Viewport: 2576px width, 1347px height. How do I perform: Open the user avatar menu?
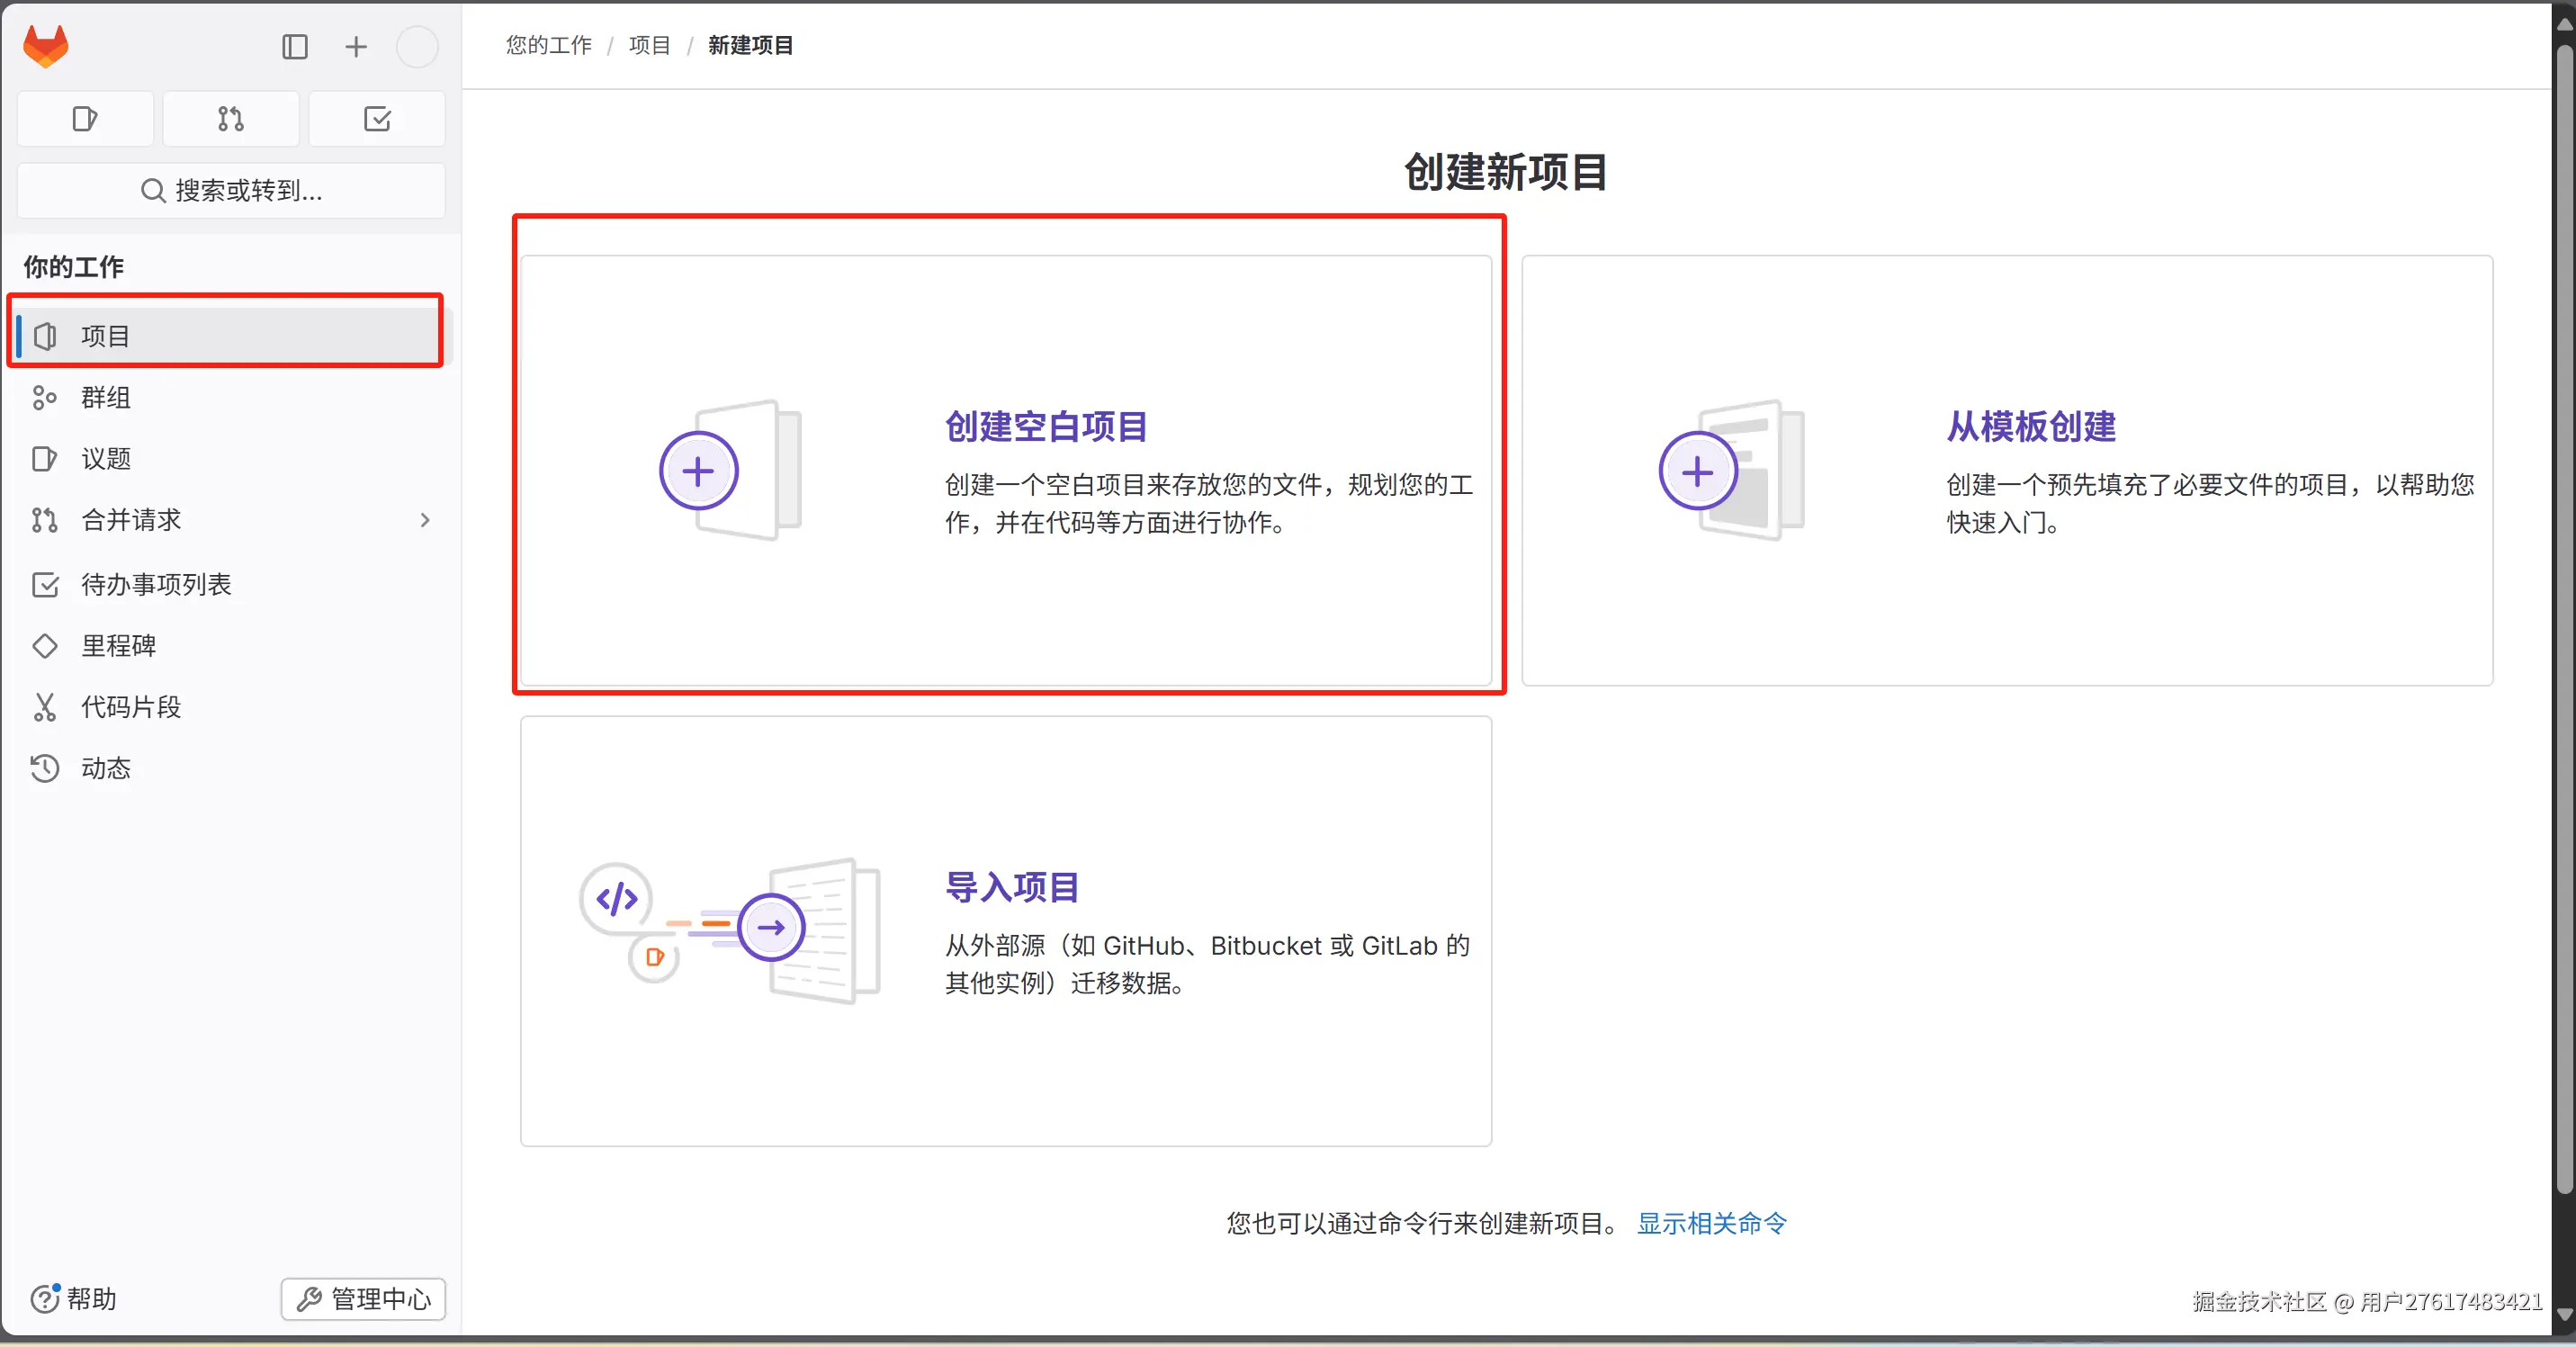coord(417,47)
